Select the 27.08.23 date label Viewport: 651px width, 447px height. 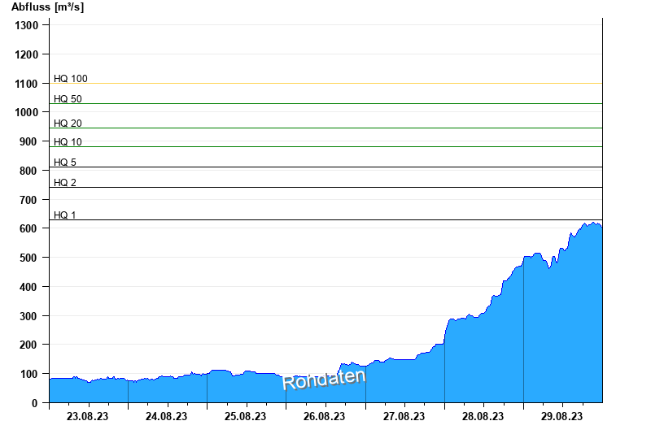(x=404, y=416)
